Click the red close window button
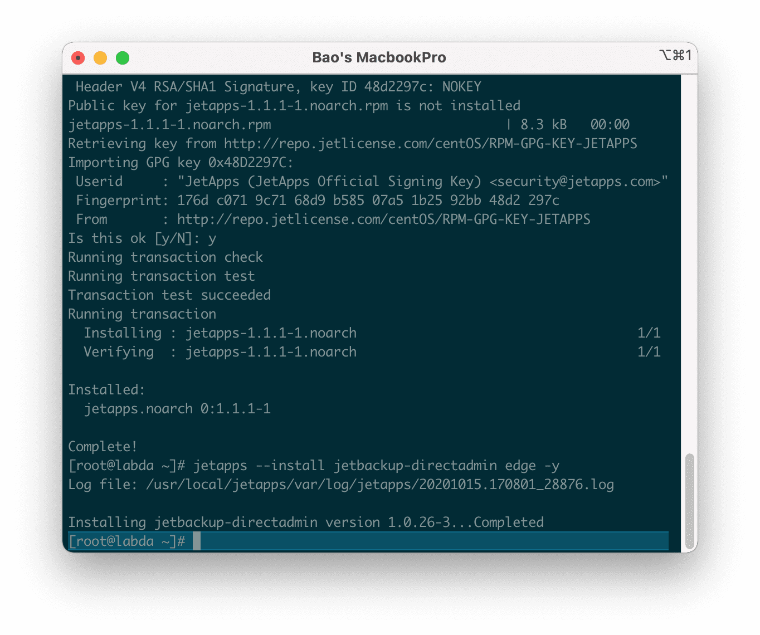760x635 pixels. (x=78, y=57)
